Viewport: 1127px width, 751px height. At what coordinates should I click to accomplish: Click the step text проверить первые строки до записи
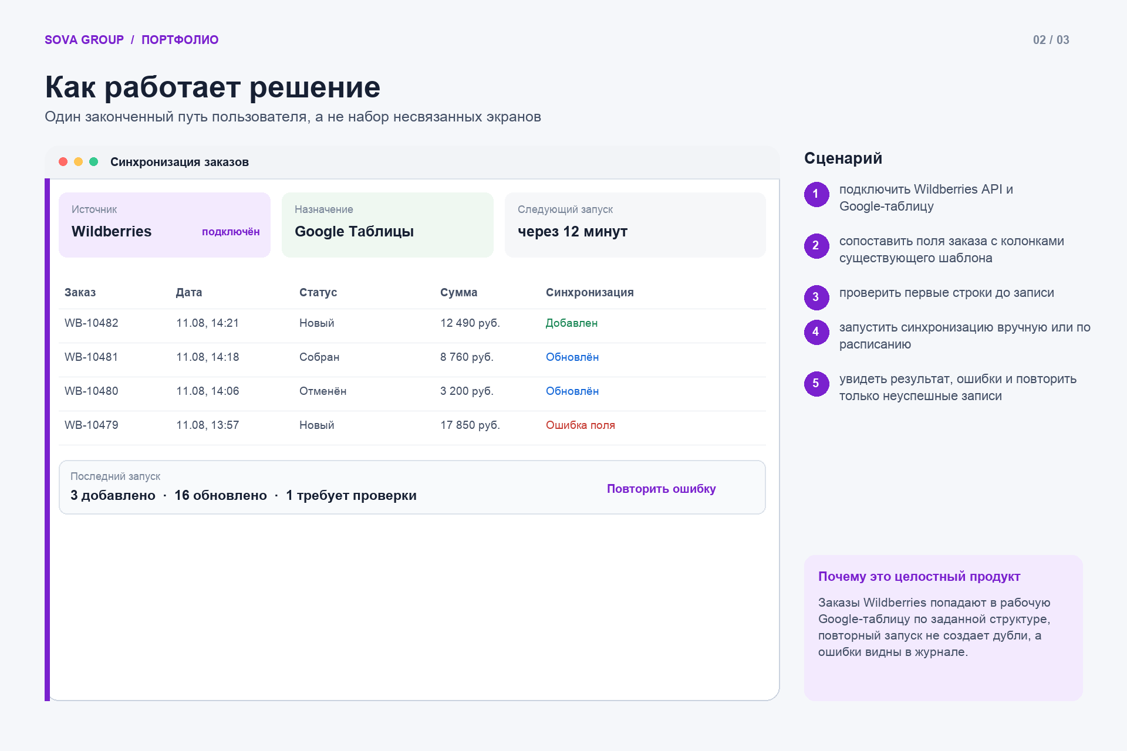pyautogui.click(x=947, y=293)
